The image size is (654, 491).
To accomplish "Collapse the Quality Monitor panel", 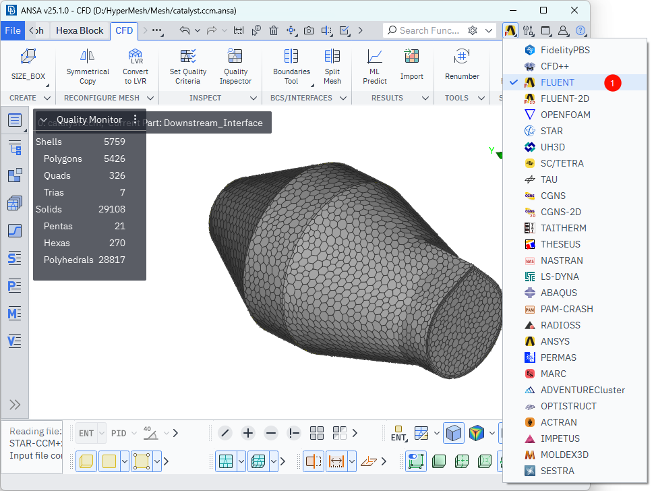I will pos(44,120).
